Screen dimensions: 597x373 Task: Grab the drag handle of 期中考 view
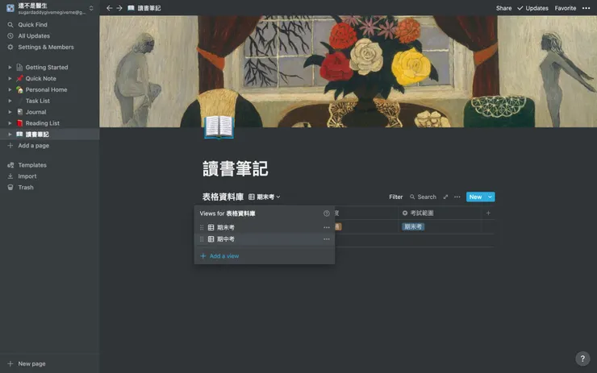[202, 239]
